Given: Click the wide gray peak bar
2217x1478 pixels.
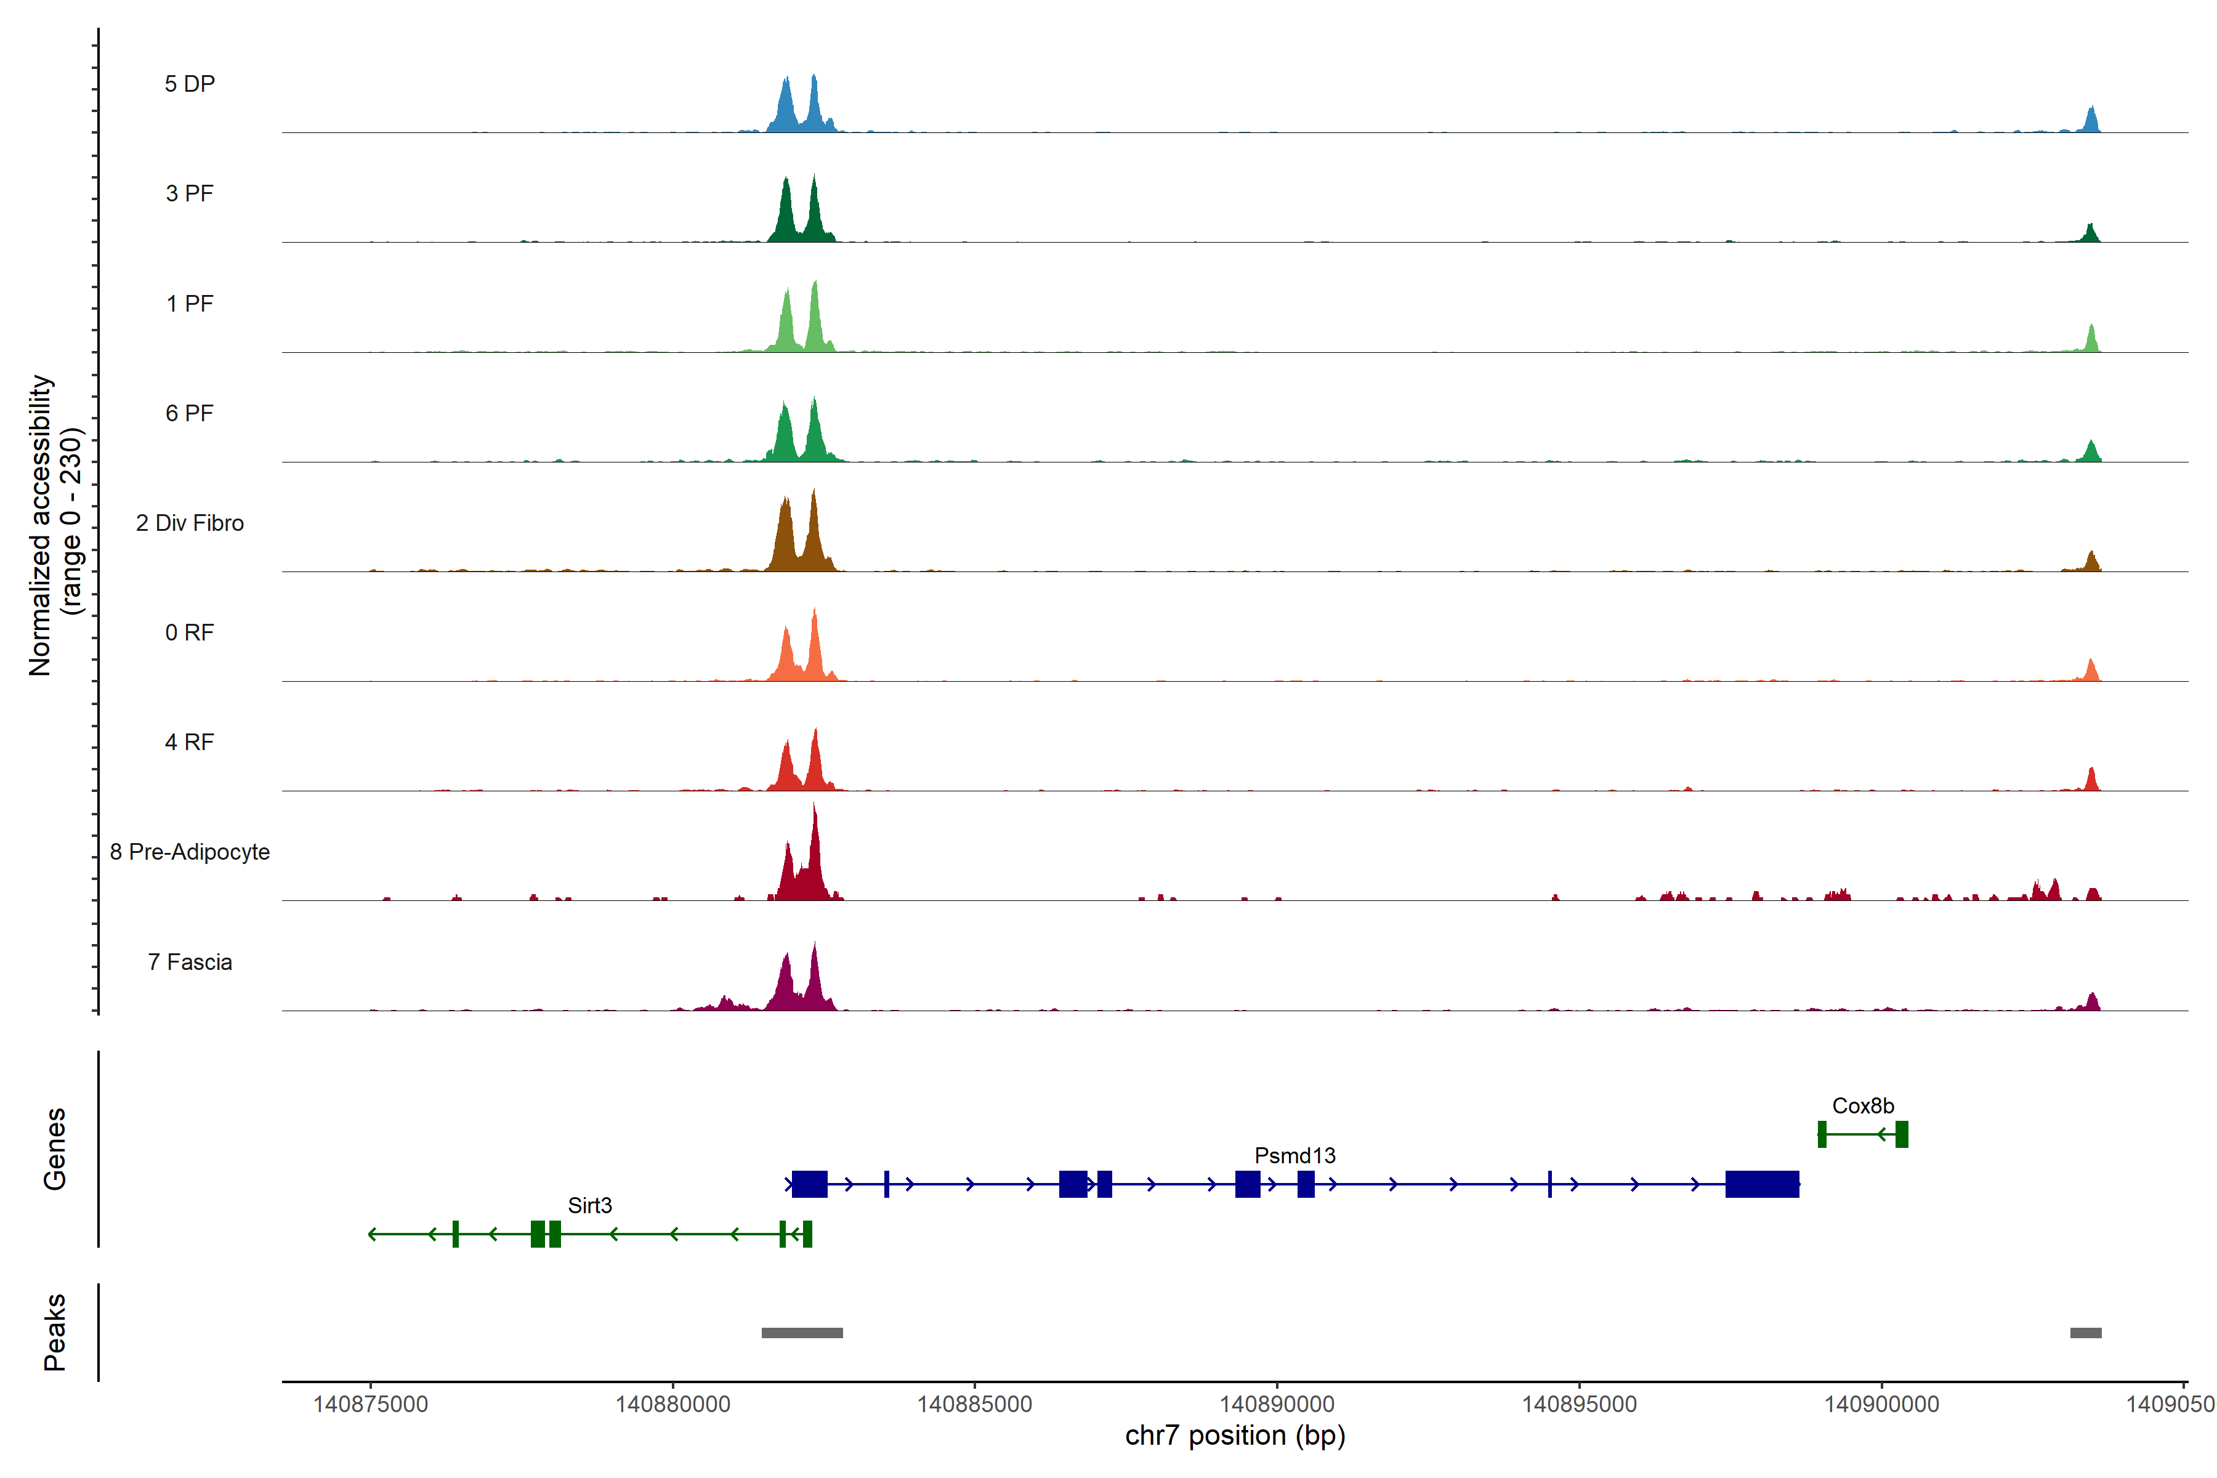Looking at the screenshot, I should (x=802, y=1333).
